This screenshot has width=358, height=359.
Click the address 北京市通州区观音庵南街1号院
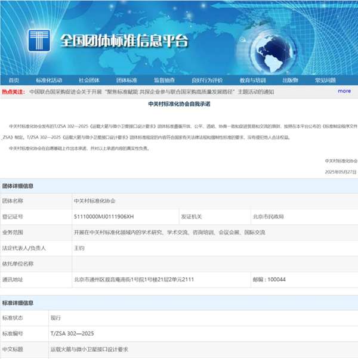point(134,280)
